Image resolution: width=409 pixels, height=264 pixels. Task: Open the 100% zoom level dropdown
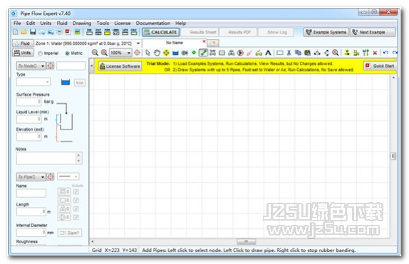point(128,53)
